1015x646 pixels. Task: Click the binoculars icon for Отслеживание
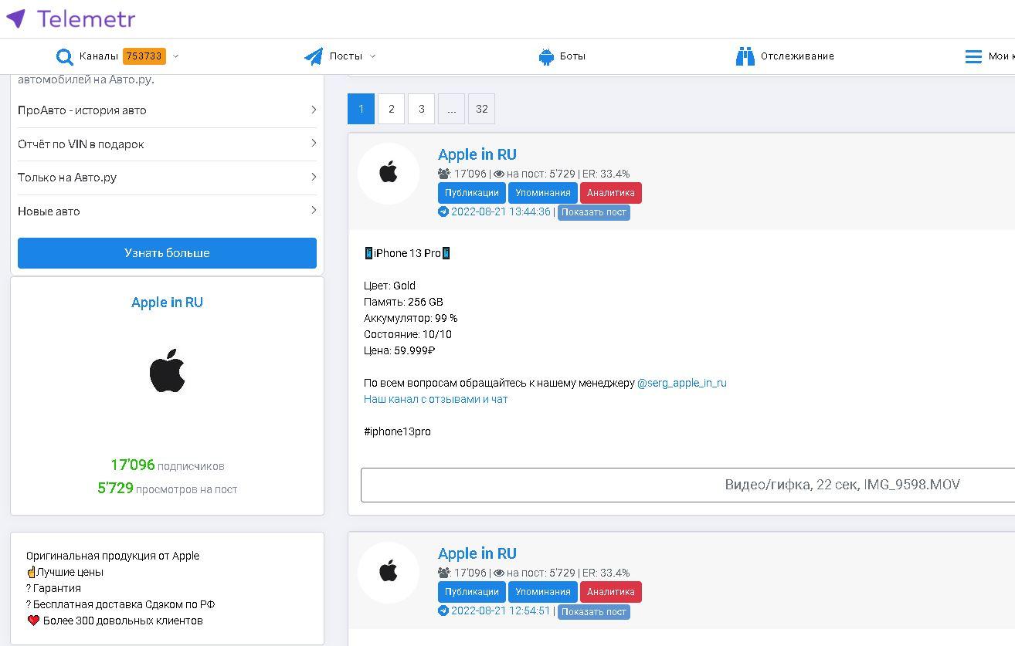click(x=745, y=56)
